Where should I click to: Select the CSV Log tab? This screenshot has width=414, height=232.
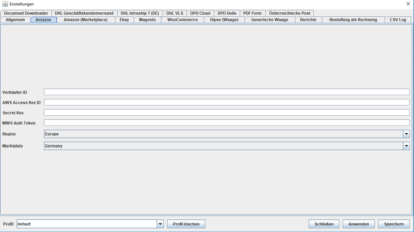pos(398,20)
